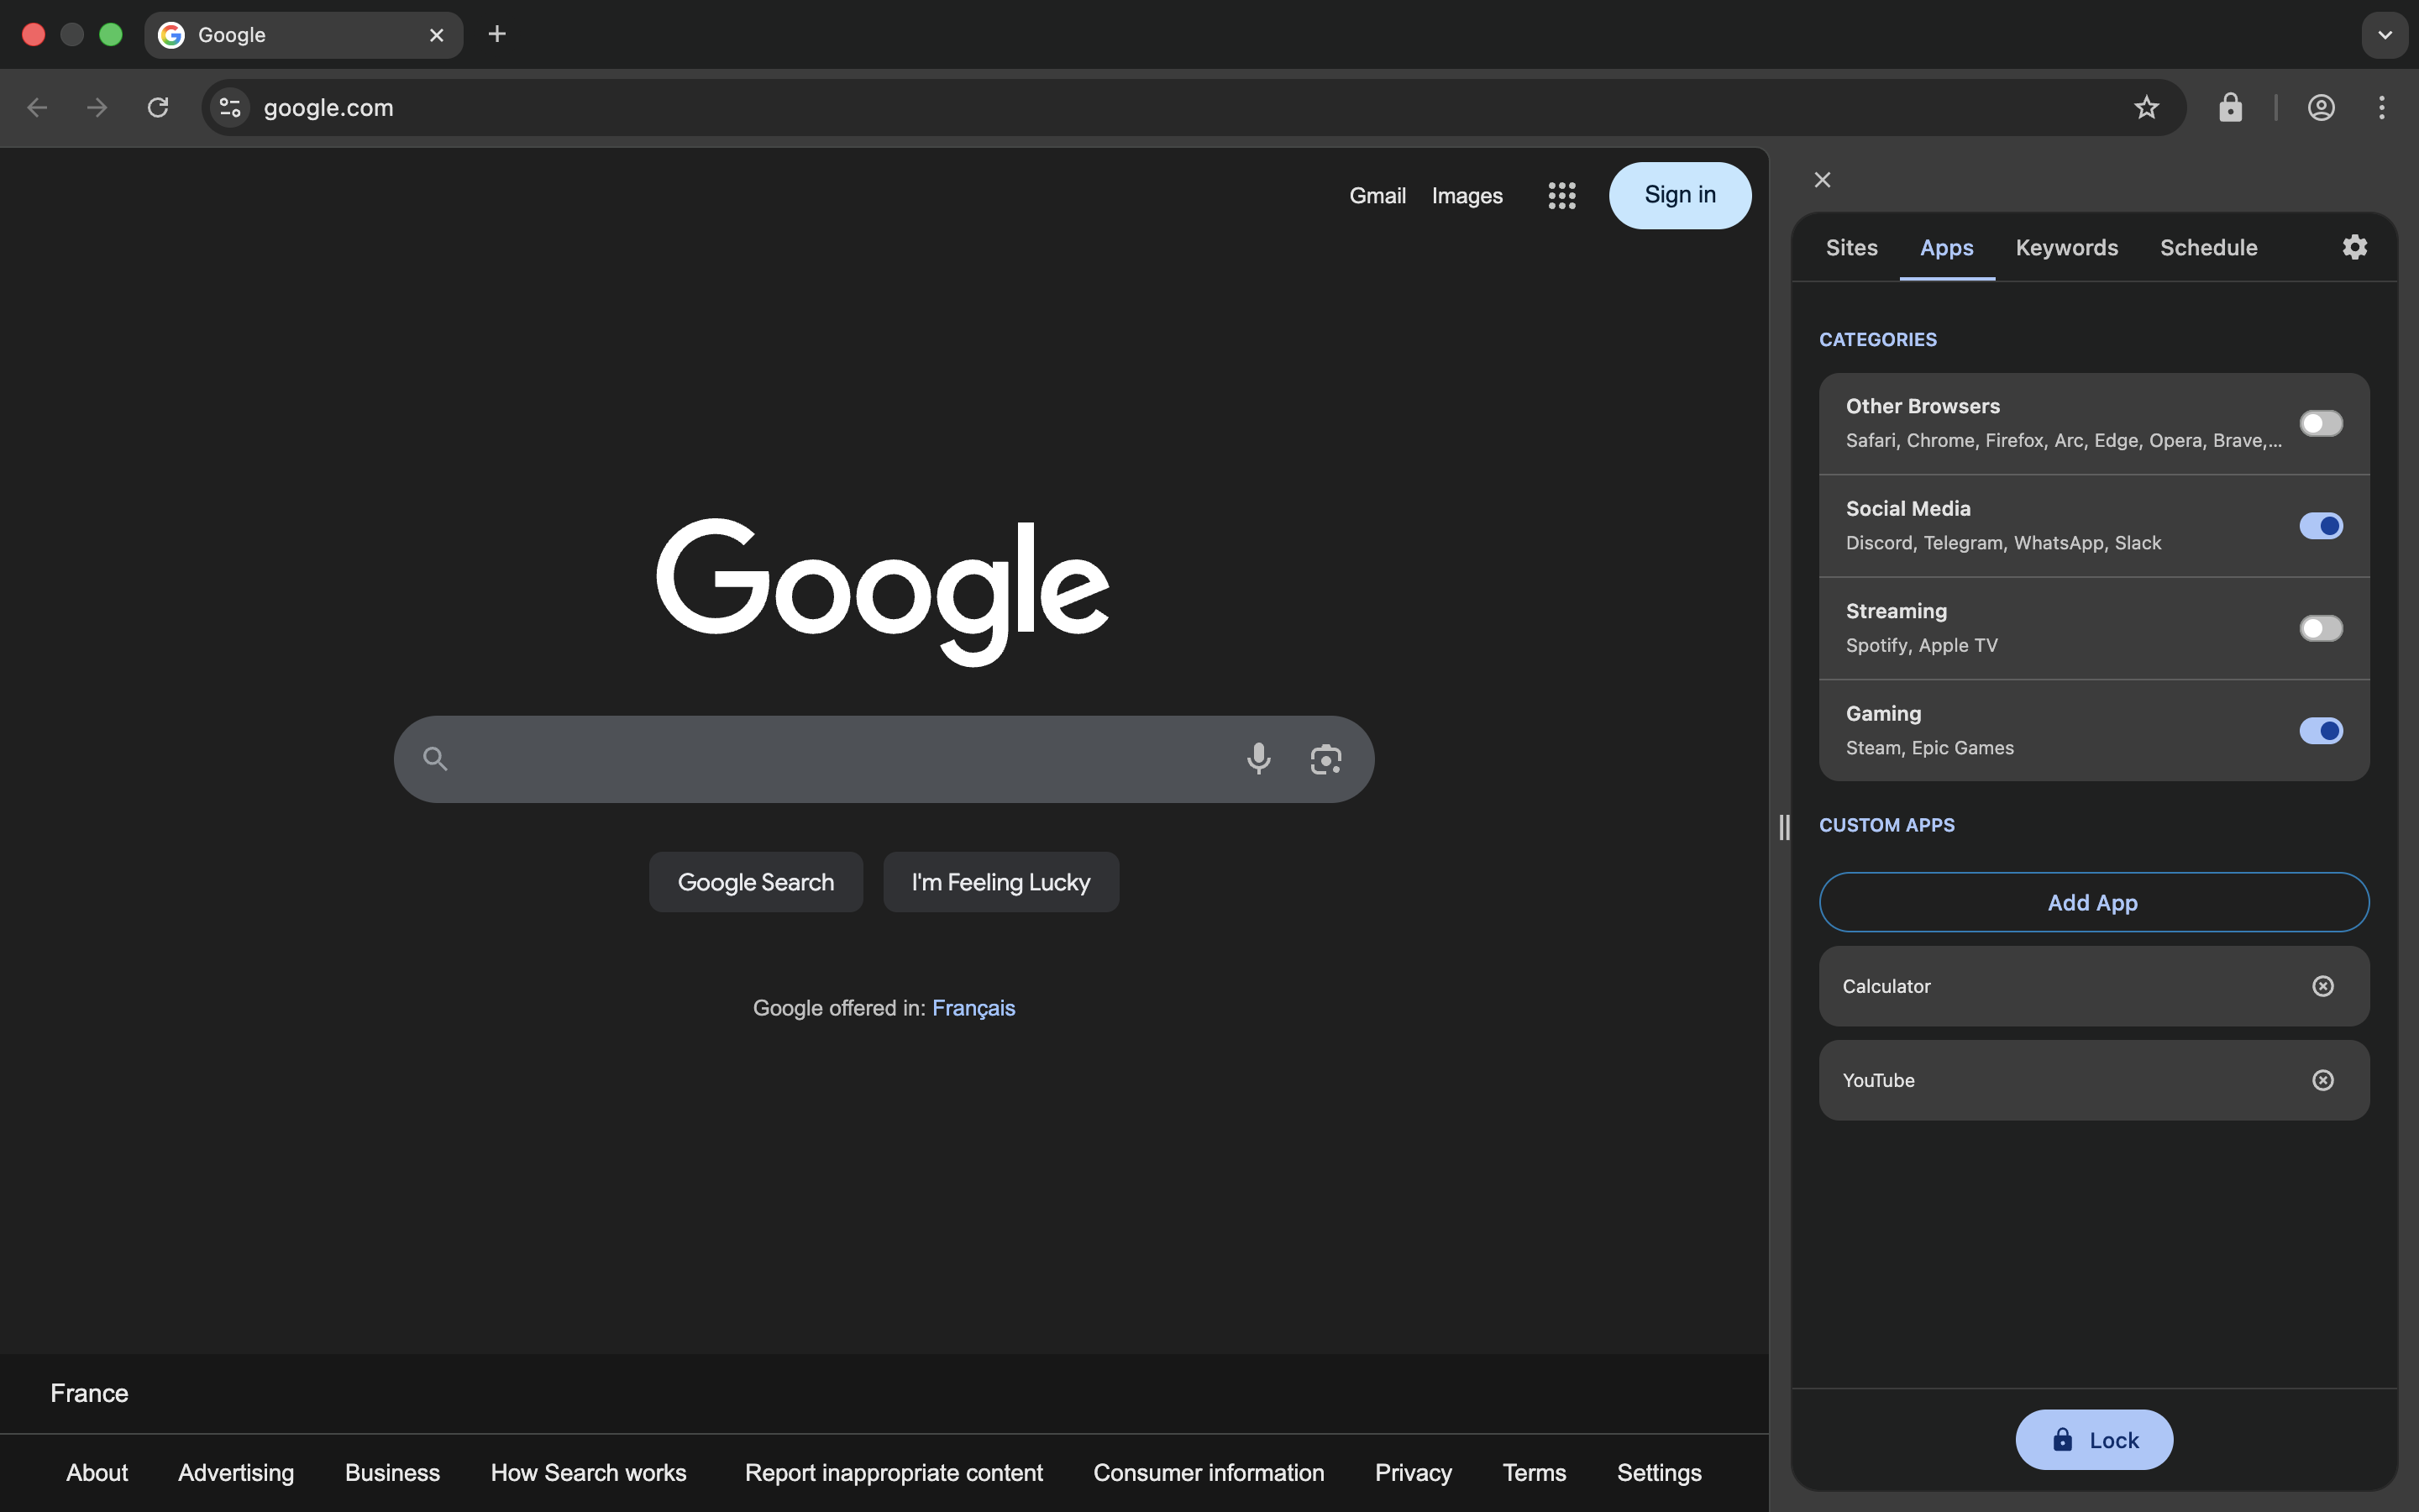Image resolution: width=2419 pixels, height=1512 pixels.
Task: Click the Sign in button
Action: point(1679,195)
